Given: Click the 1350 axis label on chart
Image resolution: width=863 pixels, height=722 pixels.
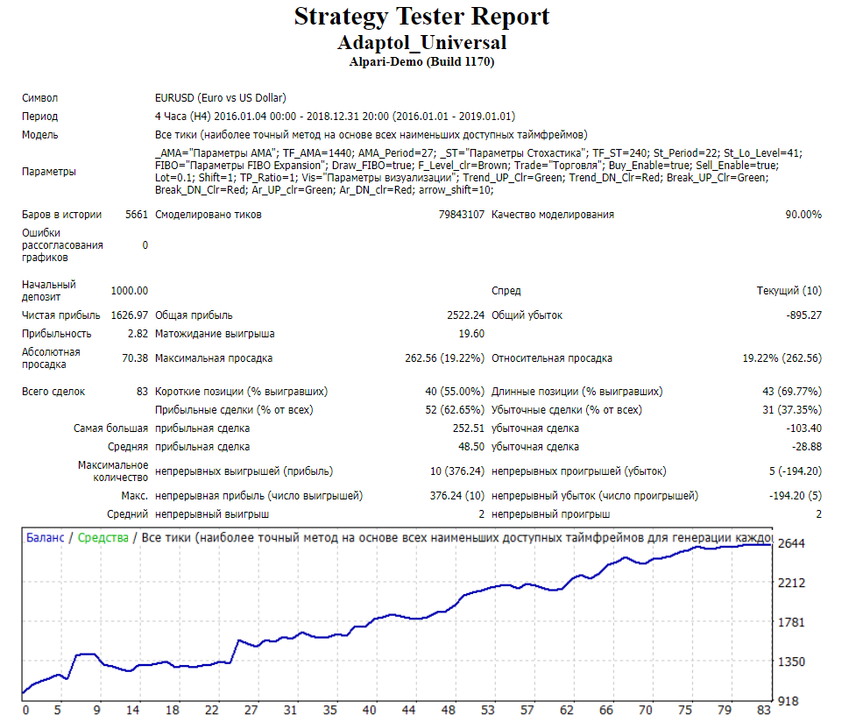Looking at the screenshot, I should pyautogui.click(x=791, y=662).
